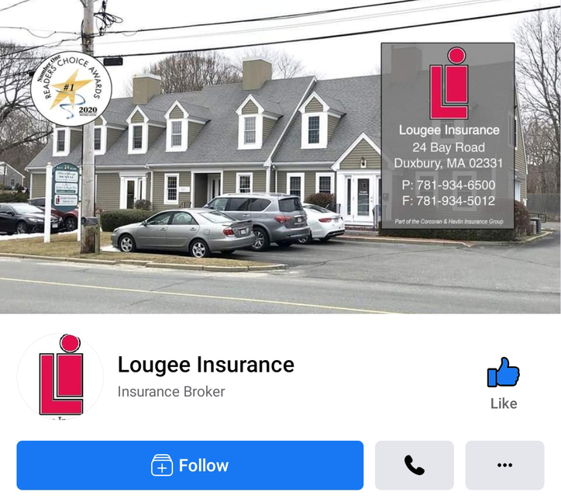Click the fax number 781-934-5012
This screenshot has height=502, width=561.
click(x=449, y=201)
